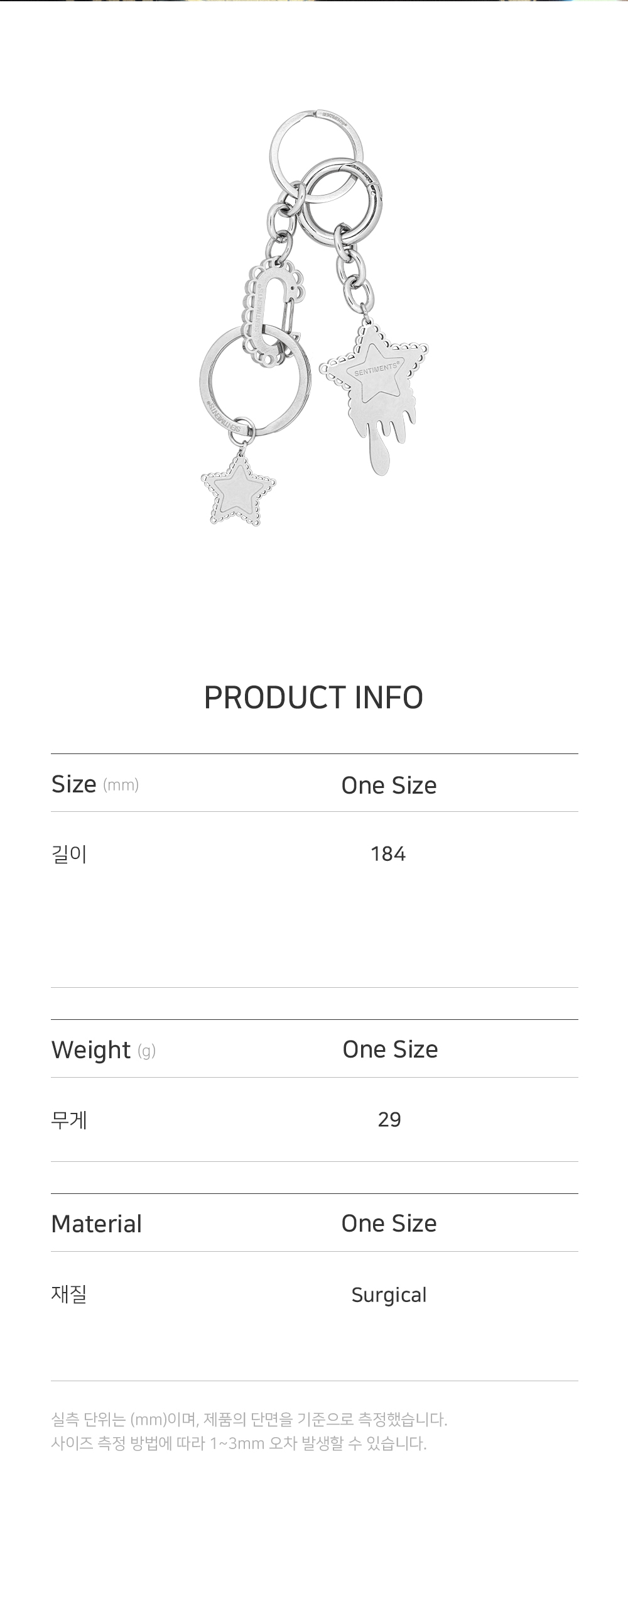Image resolution: width=628 pixels, height=1620 pixels.
Task: Click the (mm) unit next to Size
Action: 121,785
